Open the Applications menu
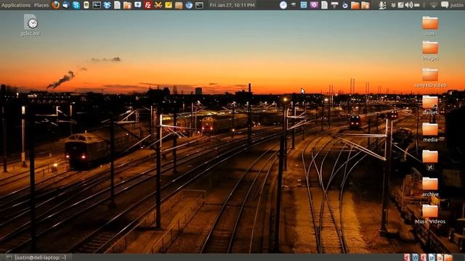This screenshot has width=465, height=261. (x=16, y=5)
